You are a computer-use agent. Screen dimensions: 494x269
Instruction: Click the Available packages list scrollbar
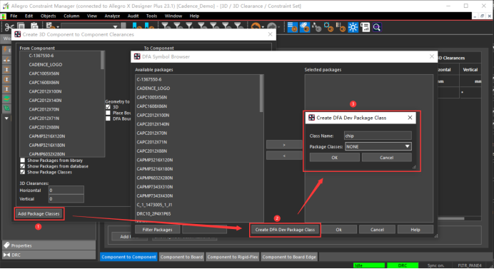(261, 93)
